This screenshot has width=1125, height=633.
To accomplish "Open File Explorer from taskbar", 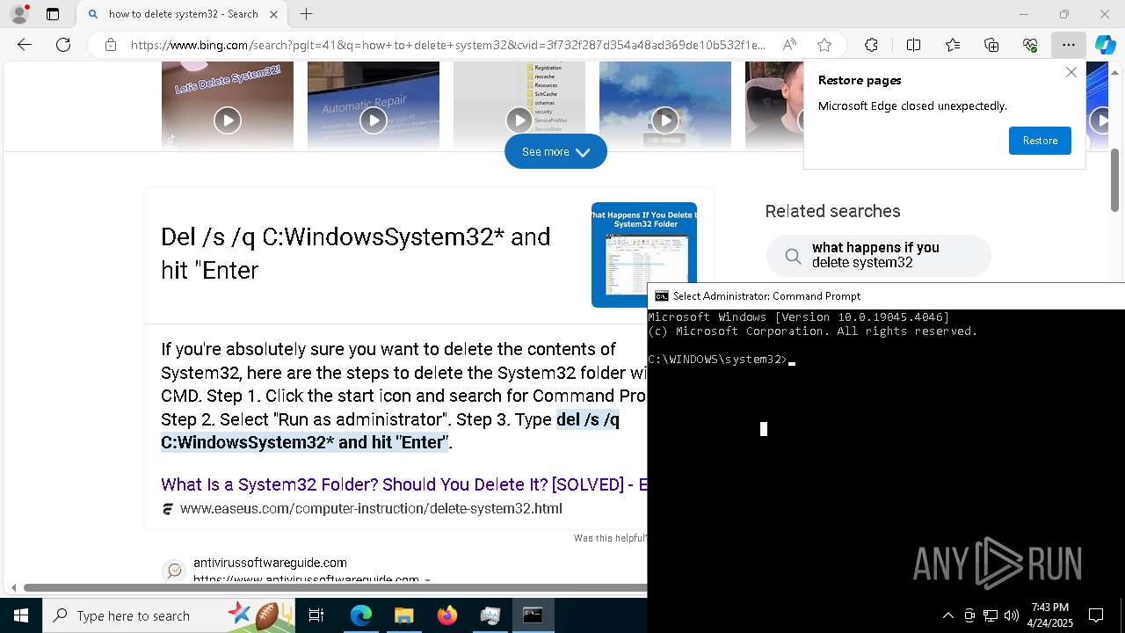I will [x=404, y=615].
